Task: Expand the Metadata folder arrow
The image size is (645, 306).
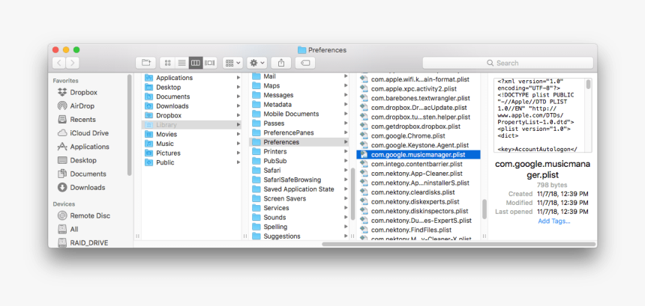Action: pos(346,105)
